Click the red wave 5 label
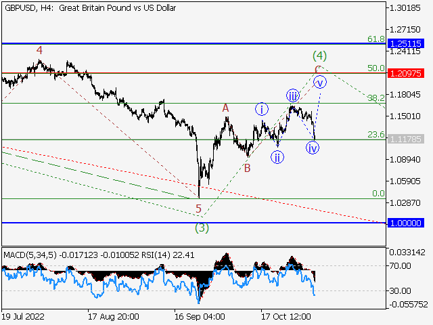Viewport: 433px width, 325px height. coord(198,209)
